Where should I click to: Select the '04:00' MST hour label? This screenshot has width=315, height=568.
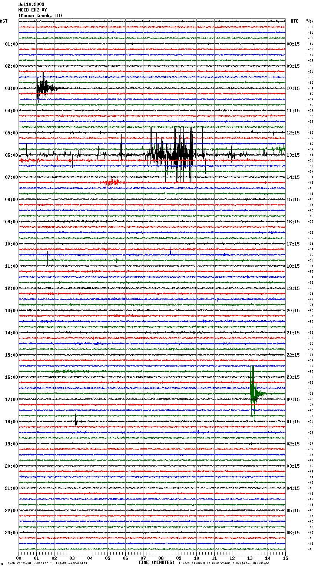pyautogui.click(x=11, y=111)
